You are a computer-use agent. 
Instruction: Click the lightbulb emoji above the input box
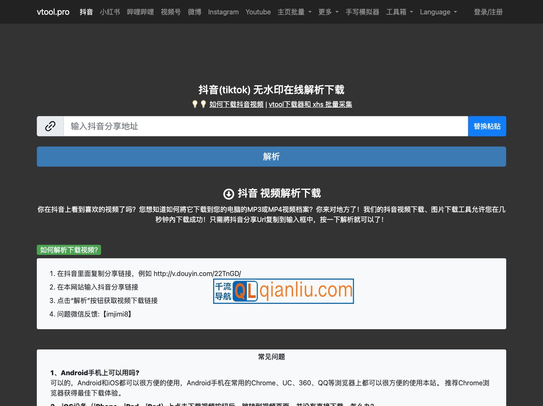tap(195, 104)
